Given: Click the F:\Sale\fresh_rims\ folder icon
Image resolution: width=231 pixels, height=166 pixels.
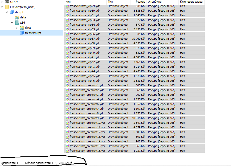Looking at the screenshot, I should (7, 7).
